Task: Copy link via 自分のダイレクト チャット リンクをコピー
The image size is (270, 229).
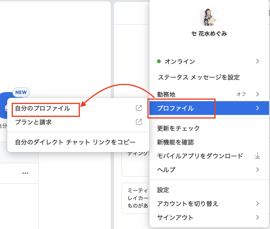Action: point(75,142)
